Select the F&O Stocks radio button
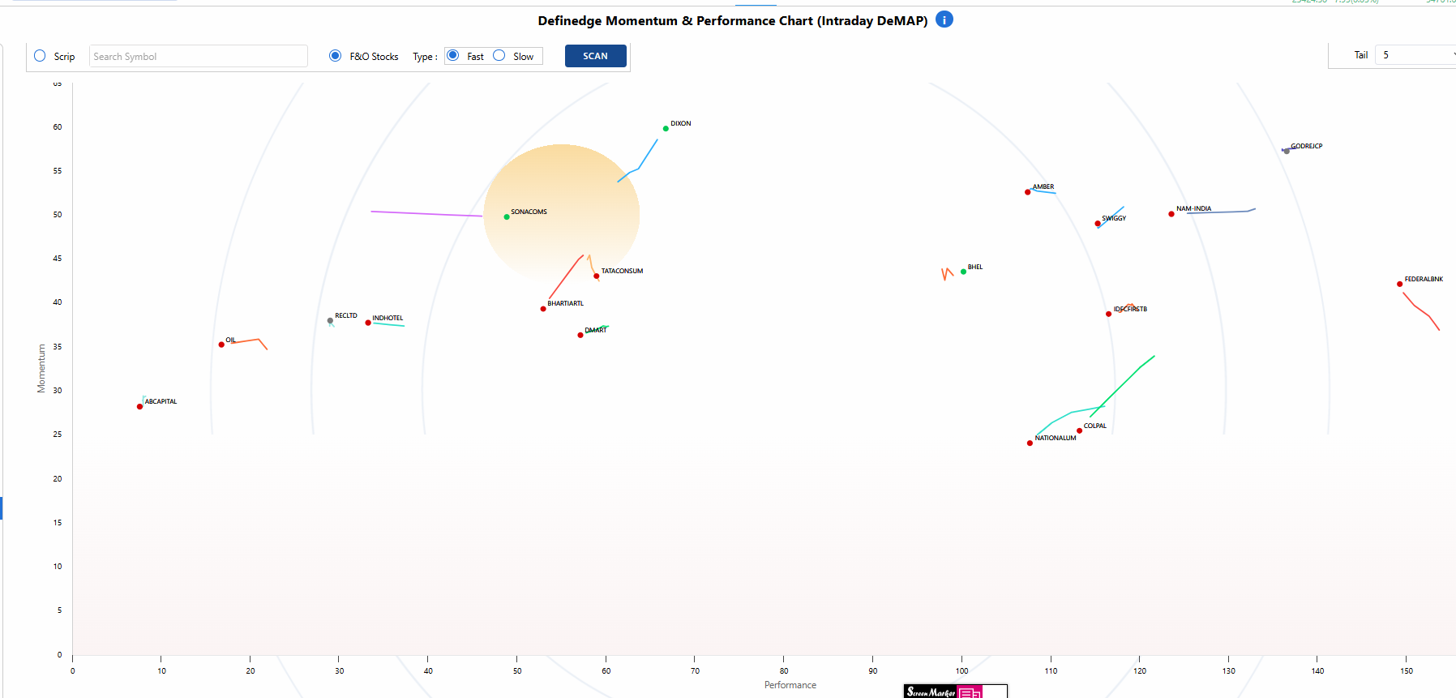 pyautogui.click(x=335, y=56)
